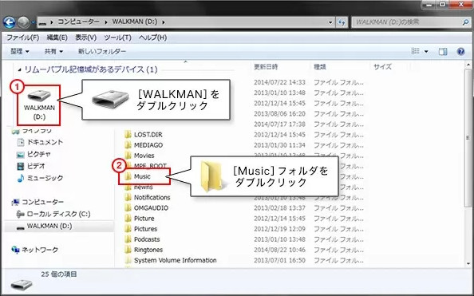Click the Ringtones folder icon
The width and height of the screenshot is (474, 296).
pos(128,250)
